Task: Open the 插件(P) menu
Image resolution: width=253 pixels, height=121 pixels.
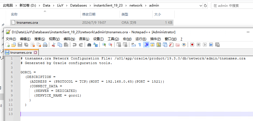Action: tap(155, 39)
